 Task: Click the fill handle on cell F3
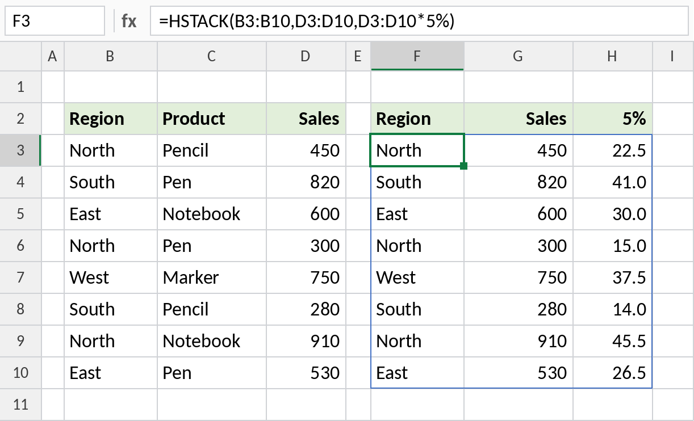click(x=464, y=166)
